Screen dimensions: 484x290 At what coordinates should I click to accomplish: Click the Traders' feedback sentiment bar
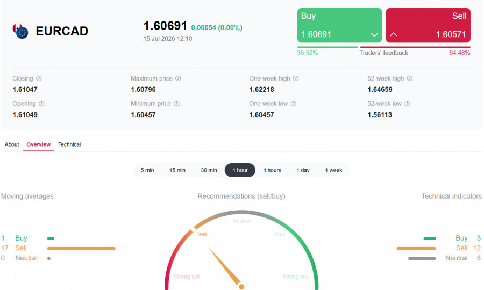[x=383, y=47]
